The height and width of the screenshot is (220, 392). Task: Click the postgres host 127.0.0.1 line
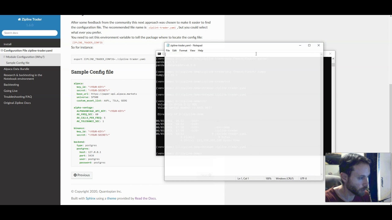90,152
